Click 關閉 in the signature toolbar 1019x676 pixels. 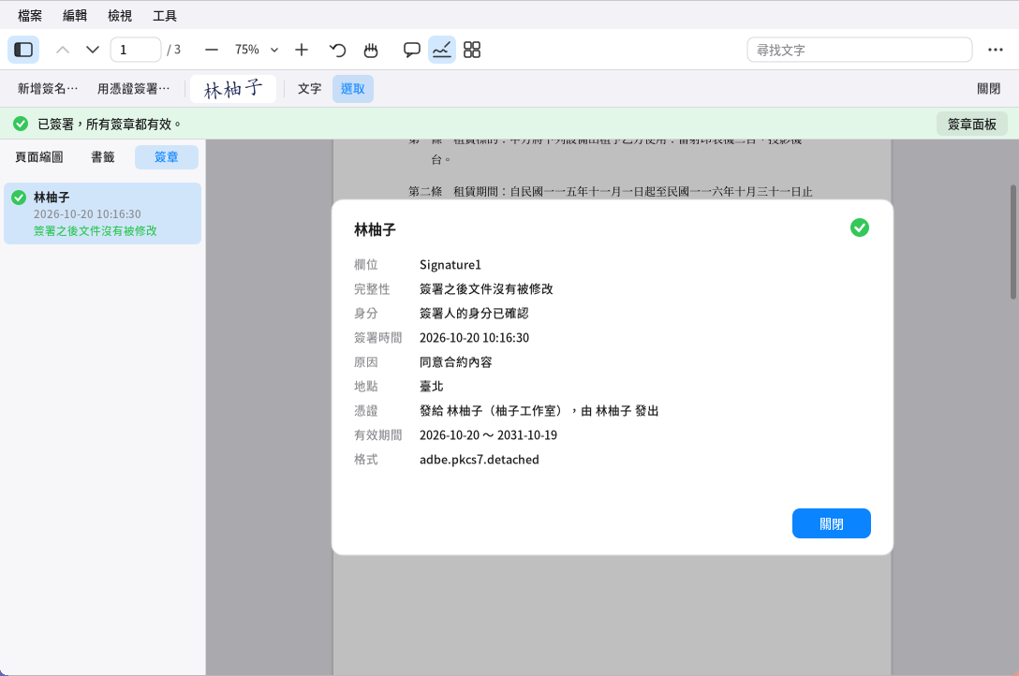(988, 89)
